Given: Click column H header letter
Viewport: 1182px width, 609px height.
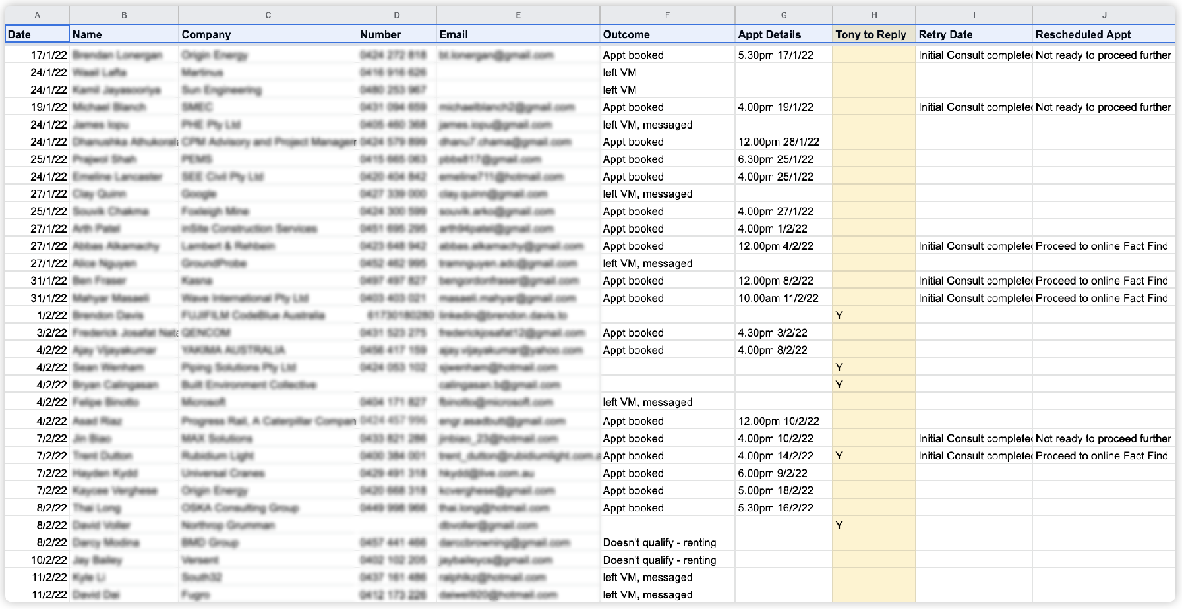Looking at the screenshot, I should click(873, 15).
